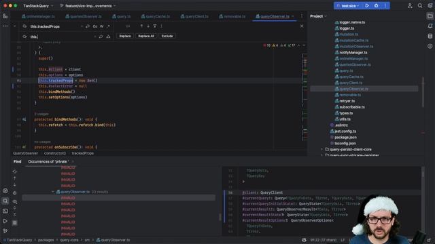The width and height of the screenshot is (435, 244).
Task: Open Code With Me user icon
Action: pos(410,5)
